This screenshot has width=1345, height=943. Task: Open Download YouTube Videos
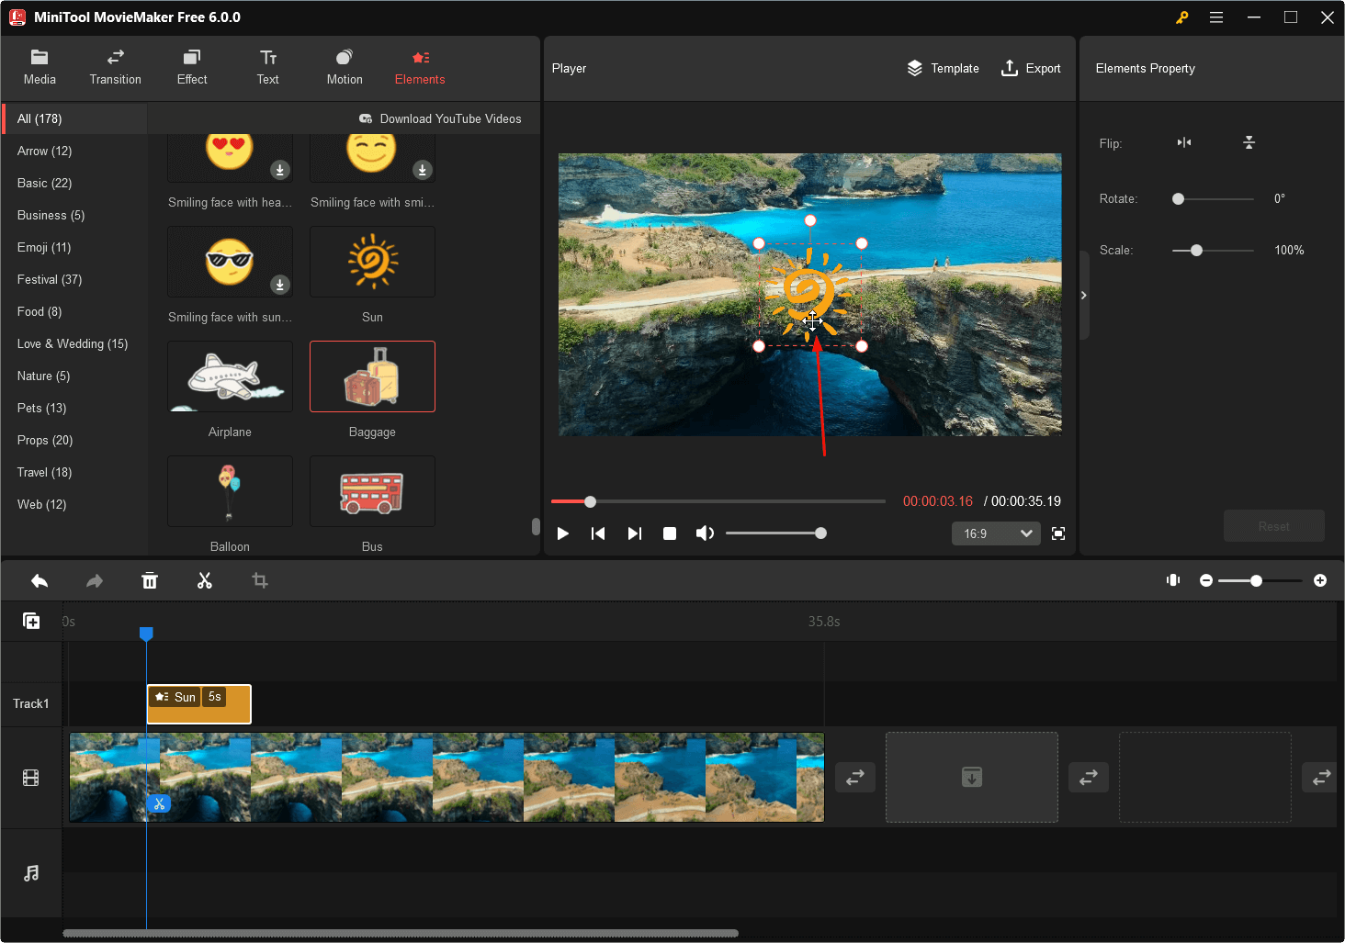click(x=441, y=118)
